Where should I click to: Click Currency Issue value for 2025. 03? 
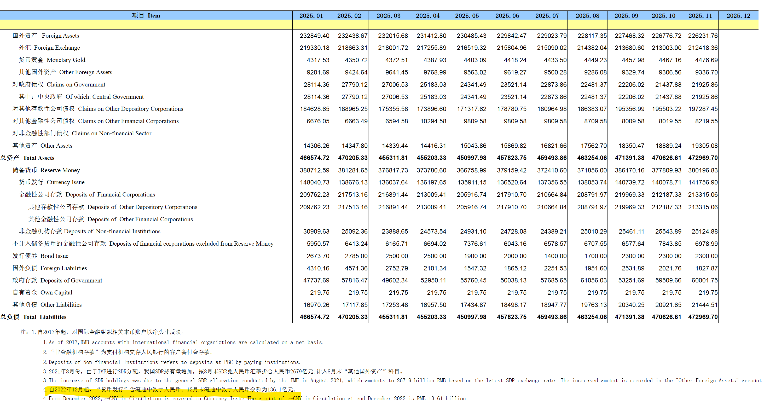tap(393, 182)
